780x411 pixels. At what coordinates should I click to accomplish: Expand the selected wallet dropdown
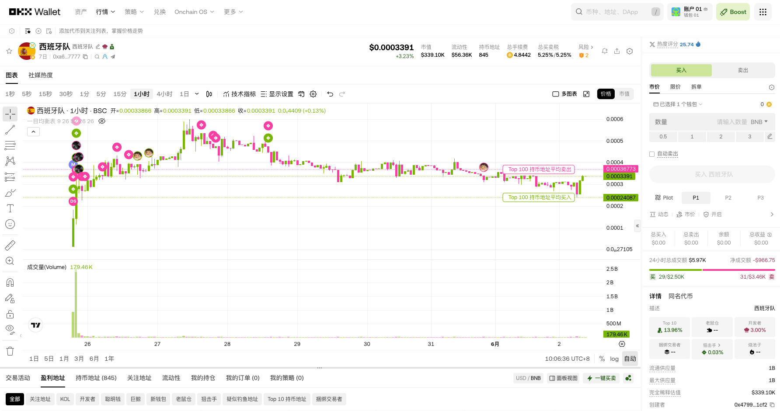tap(678, 104)
